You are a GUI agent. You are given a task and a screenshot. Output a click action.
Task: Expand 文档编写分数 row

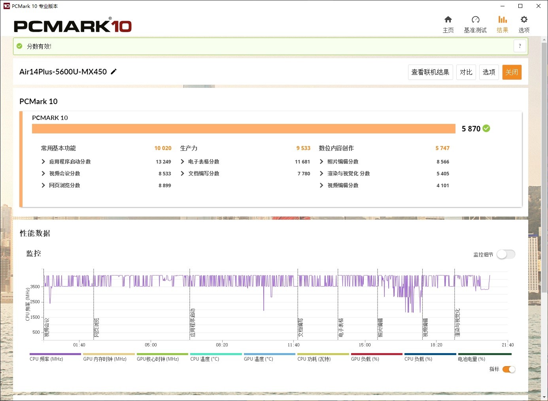click(x=182, y=173)
